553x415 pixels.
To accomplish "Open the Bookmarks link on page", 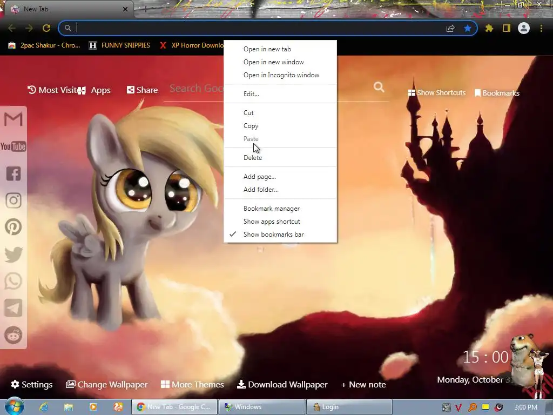I will point(497,93).
